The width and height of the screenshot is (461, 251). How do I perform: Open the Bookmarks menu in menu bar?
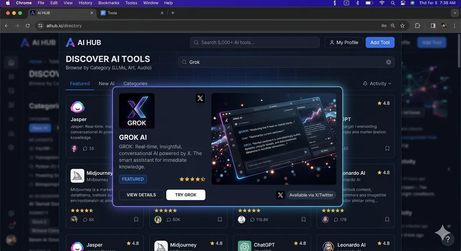click(109, 3)
